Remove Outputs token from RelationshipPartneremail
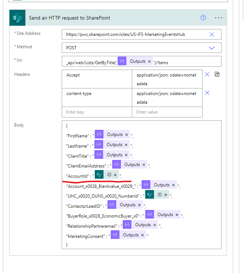This screenshot has height=273, width=244. coord(155,225)
